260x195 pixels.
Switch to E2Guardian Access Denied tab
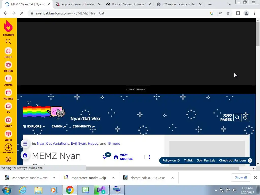click(x=179, y=4)
